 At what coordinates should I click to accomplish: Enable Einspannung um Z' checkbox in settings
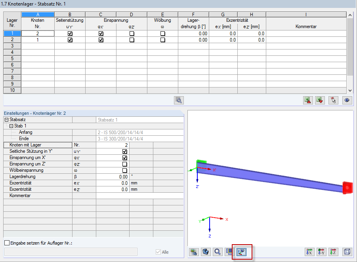[125, 164]
